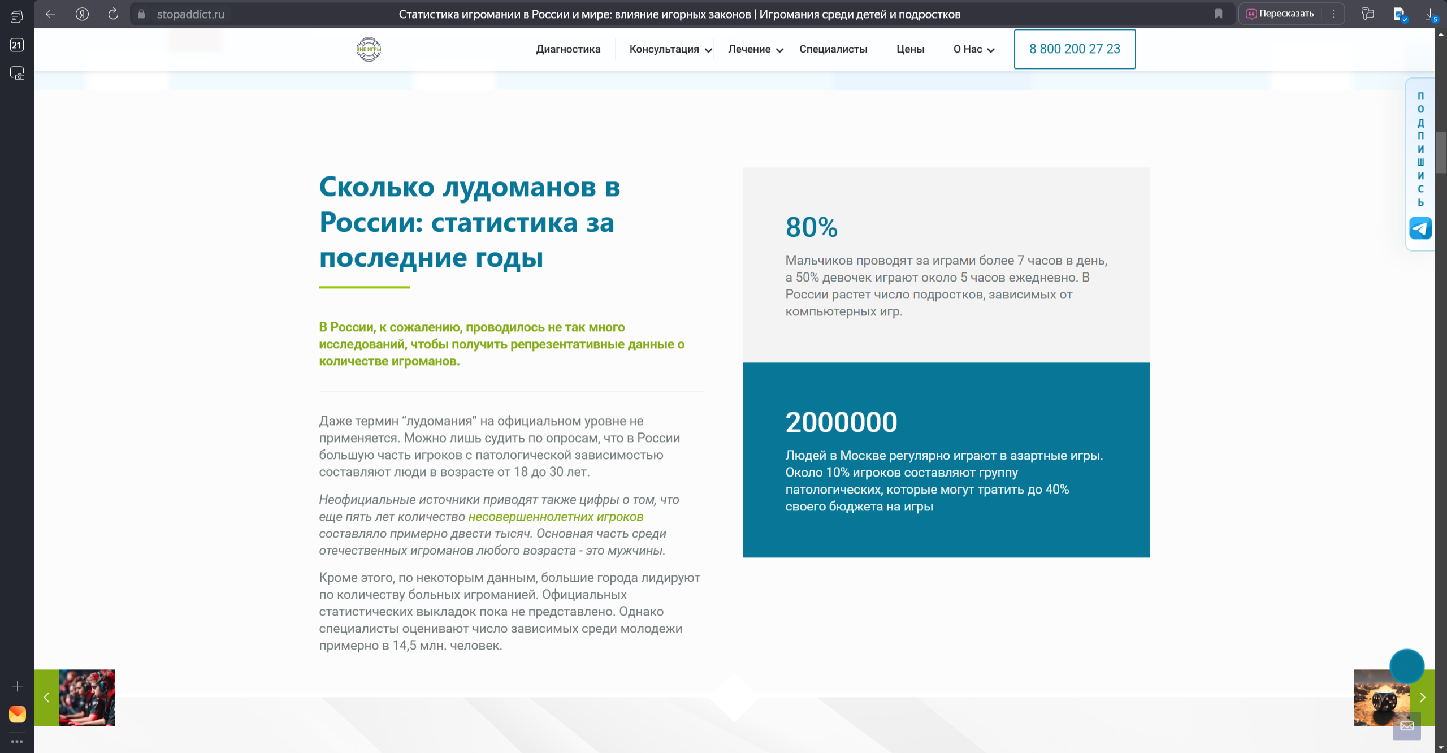1447x753 pixels.
Task: Open screenshot tool in left sidebar
Action: (x=17, y=73)
